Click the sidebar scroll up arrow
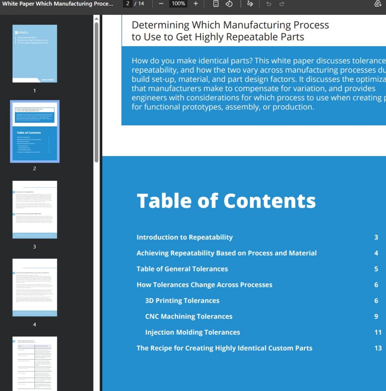The image size is (386, 391). coord(97,19)
